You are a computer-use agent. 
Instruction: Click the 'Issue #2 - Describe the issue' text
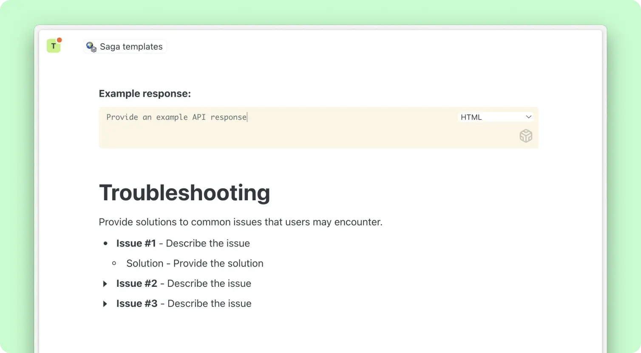(184, 283)
